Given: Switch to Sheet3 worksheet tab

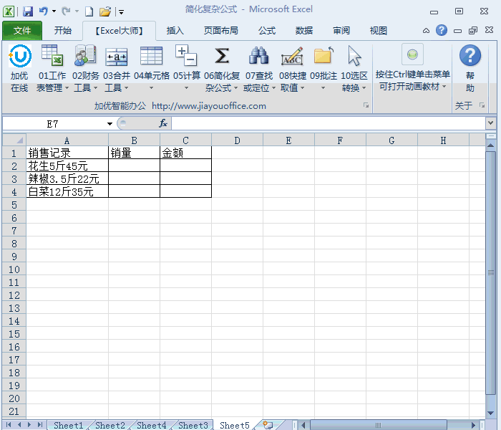Looking at the screenshot, I should [193, 425].
